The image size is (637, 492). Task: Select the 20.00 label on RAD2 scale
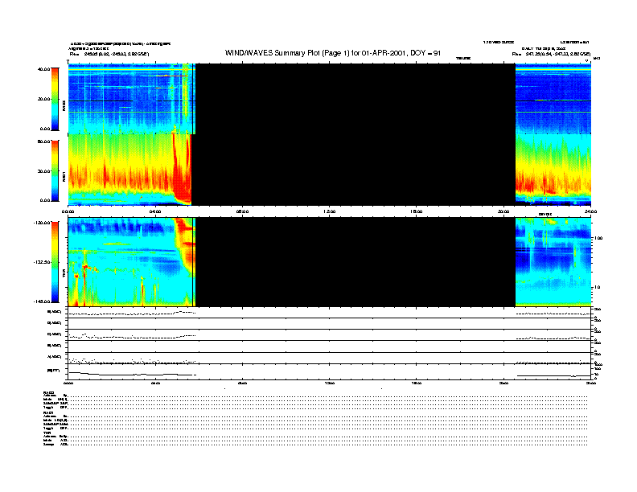(44, 99)
